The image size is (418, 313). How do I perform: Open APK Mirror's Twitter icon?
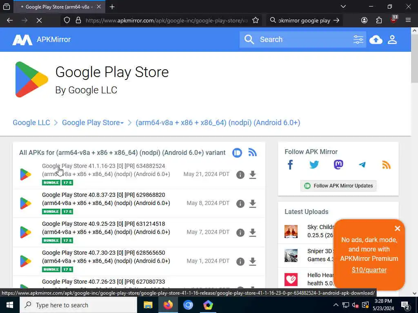[x=314, y=165]
